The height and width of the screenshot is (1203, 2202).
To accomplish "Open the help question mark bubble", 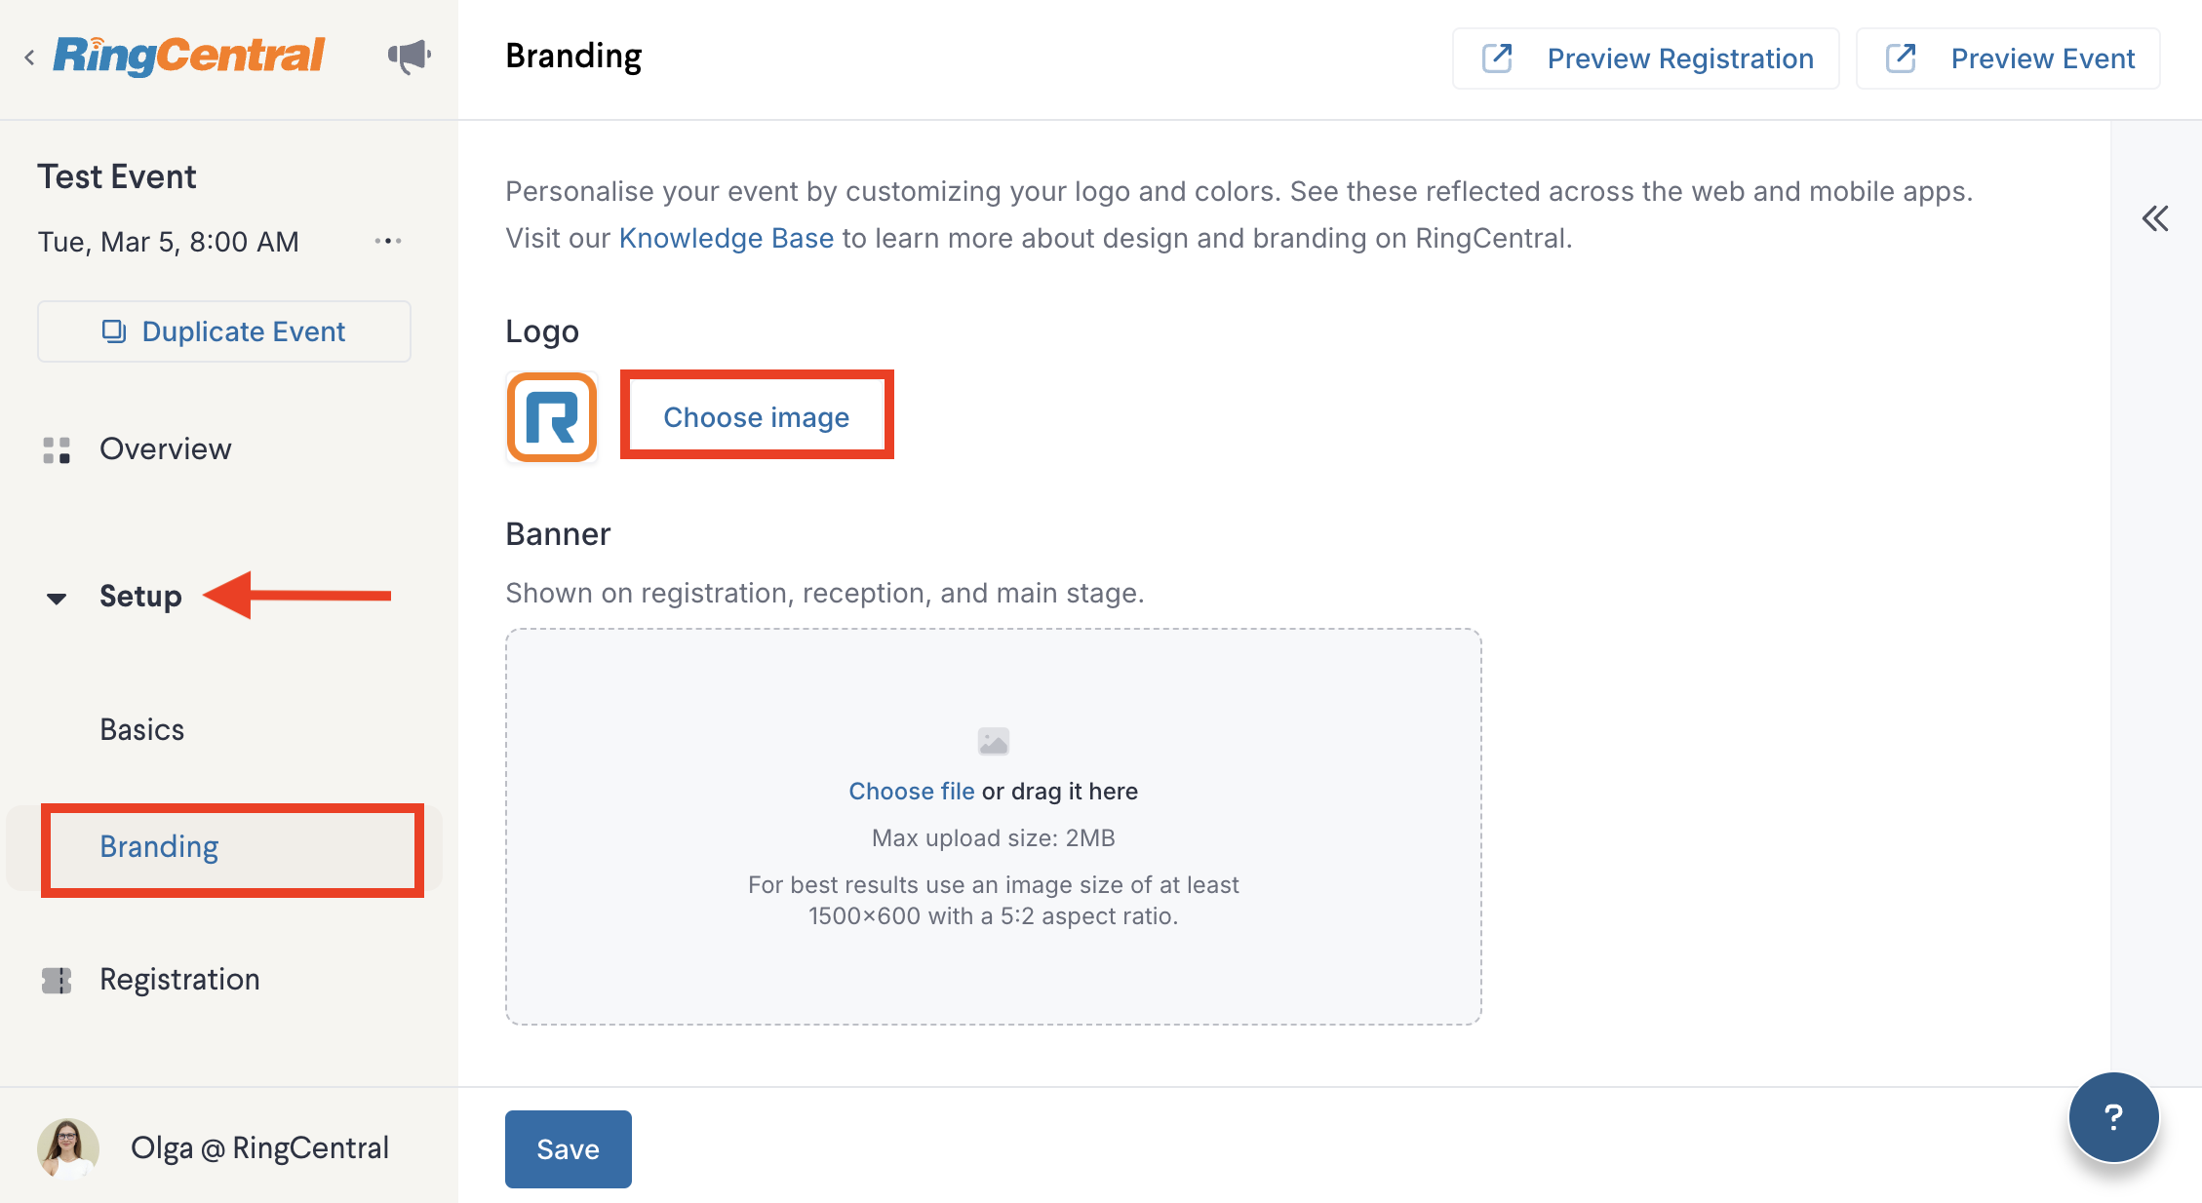I will [2113, 1117].
